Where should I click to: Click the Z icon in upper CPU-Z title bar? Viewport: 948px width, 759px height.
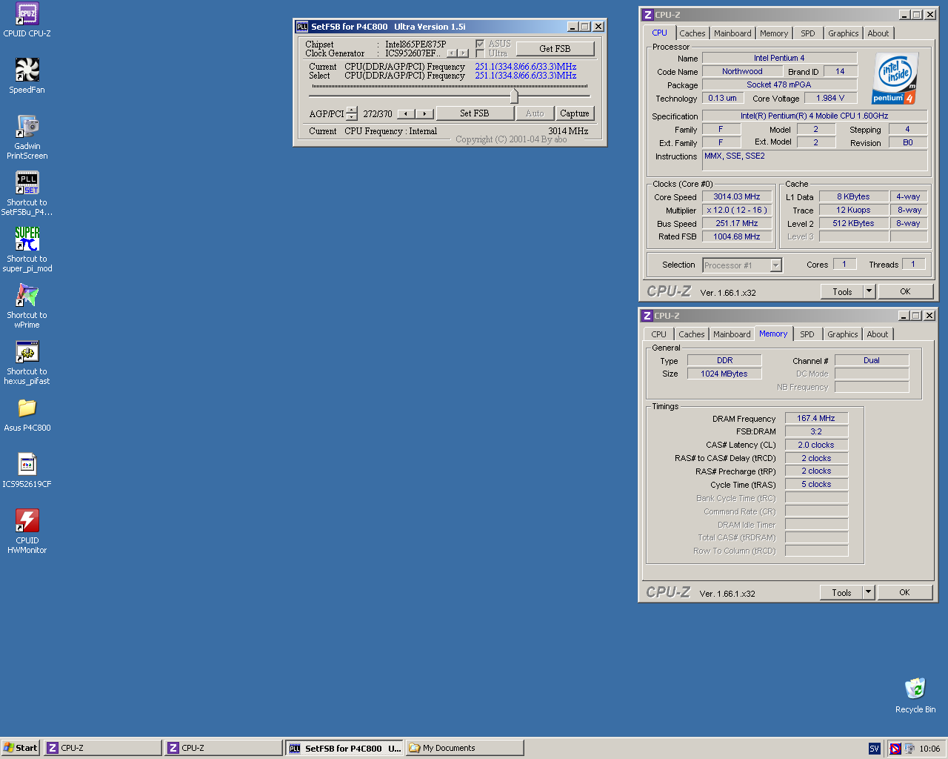[647, 15]
